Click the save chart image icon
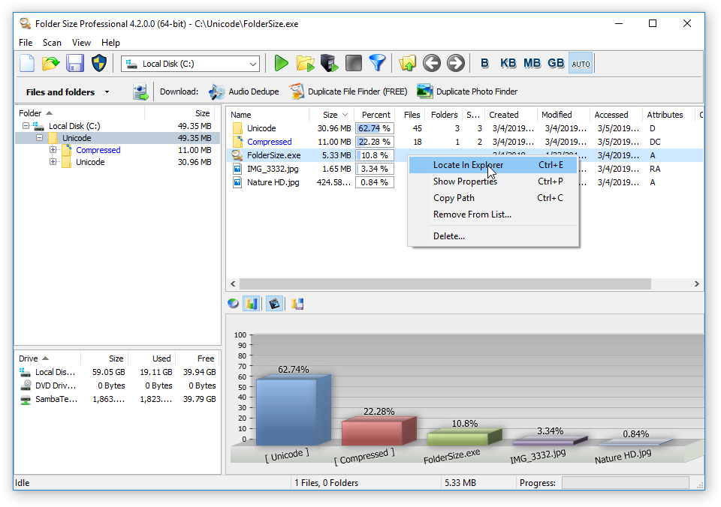 (298, 304)
